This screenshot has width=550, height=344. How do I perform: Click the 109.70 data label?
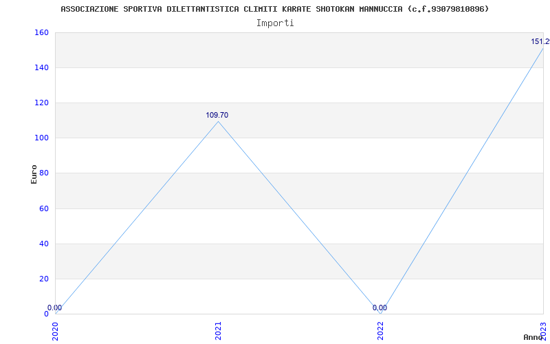point(217,115)
